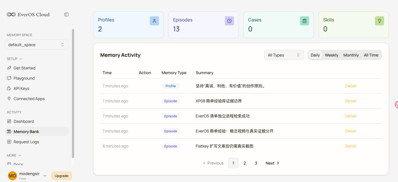Click the EverOS Cloud infinity logo

[11, 15]
